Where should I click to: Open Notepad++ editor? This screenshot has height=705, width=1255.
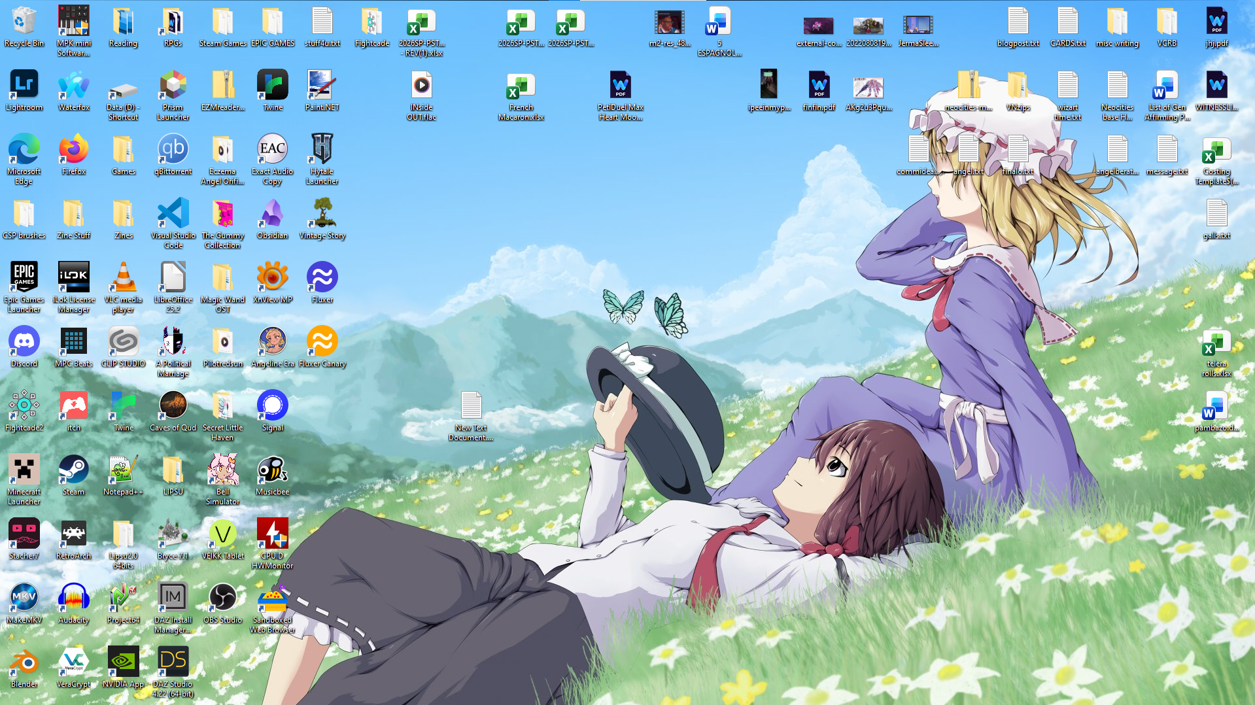(124, 476)
